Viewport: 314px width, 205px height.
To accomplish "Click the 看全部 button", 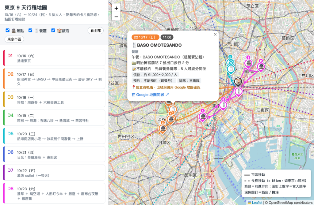I will 96,31.
